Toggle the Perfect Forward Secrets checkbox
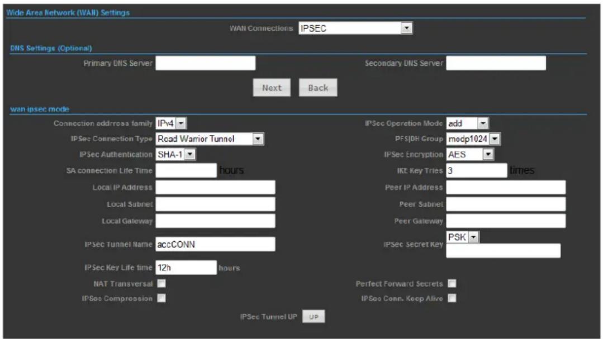 (452, 284)
